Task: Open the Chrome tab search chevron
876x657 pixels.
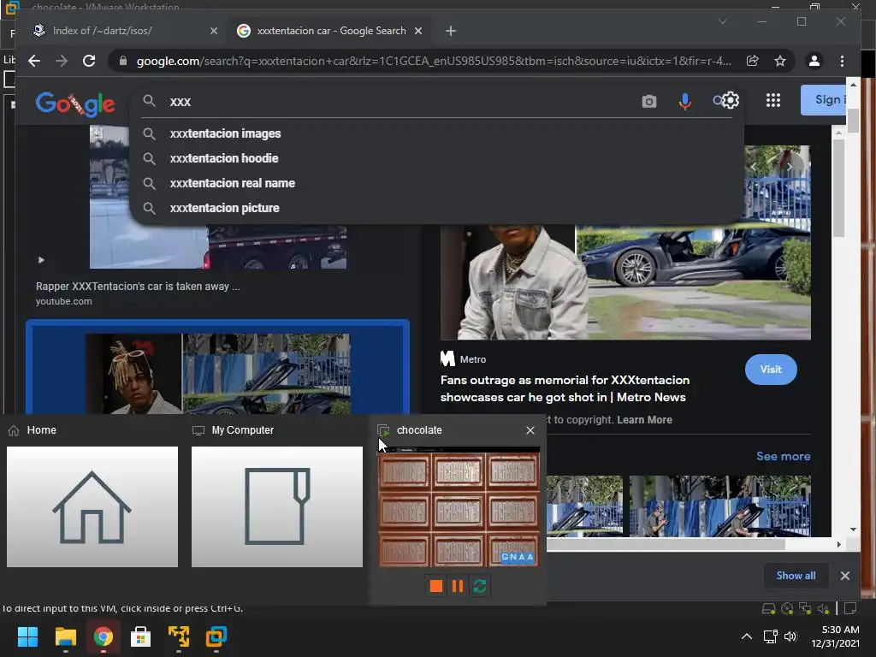Action: tap(722, 21)
